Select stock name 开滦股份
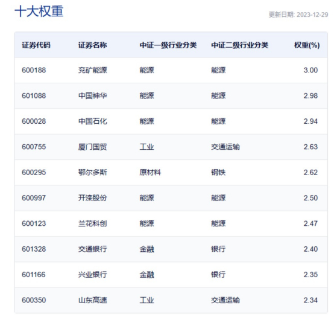This screenshot has height=317, width=334. click(x=92, y=198)
